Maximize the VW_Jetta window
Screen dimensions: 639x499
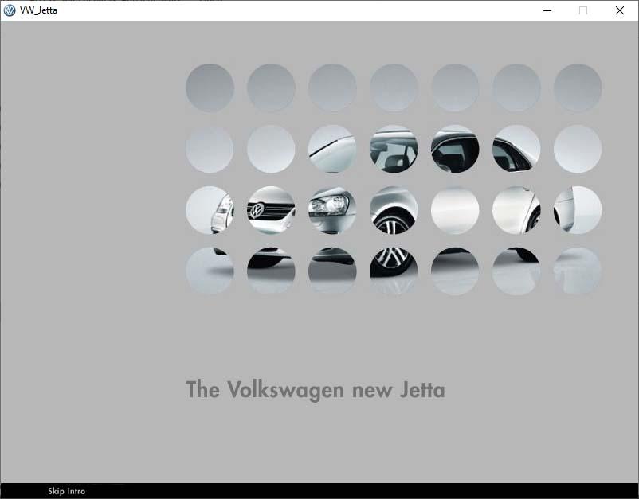(x=583, y=10)
